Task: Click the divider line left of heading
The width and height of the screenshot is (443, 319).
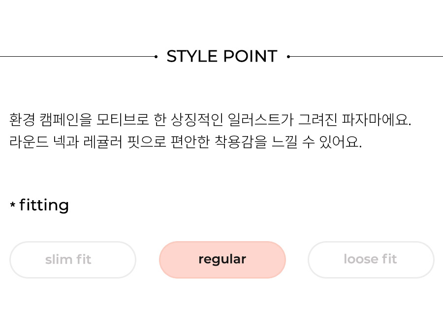Action: 77,57
